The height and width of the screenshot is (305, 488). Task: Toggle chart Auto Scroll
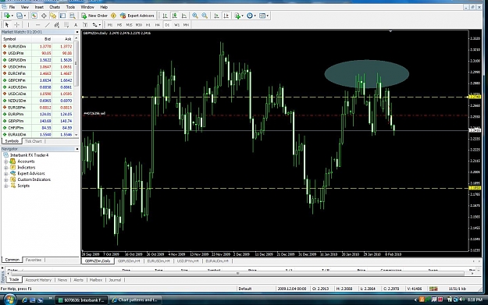point(216,16)
